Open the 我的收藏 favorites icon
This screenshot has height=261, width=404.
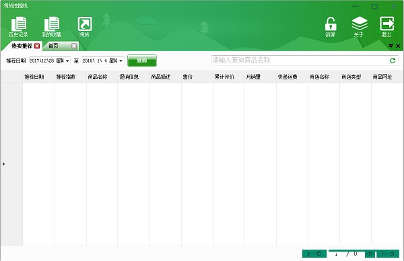point(52,27)
